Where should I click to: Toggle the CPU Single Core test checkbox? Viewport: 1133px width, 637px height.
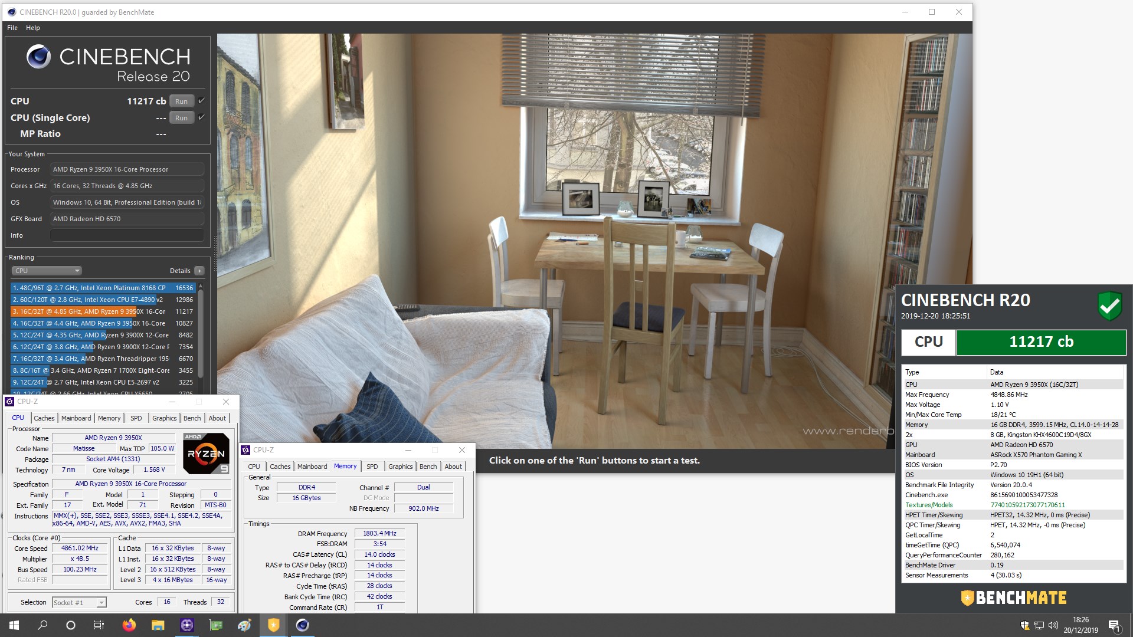click(x=201, y=117)
